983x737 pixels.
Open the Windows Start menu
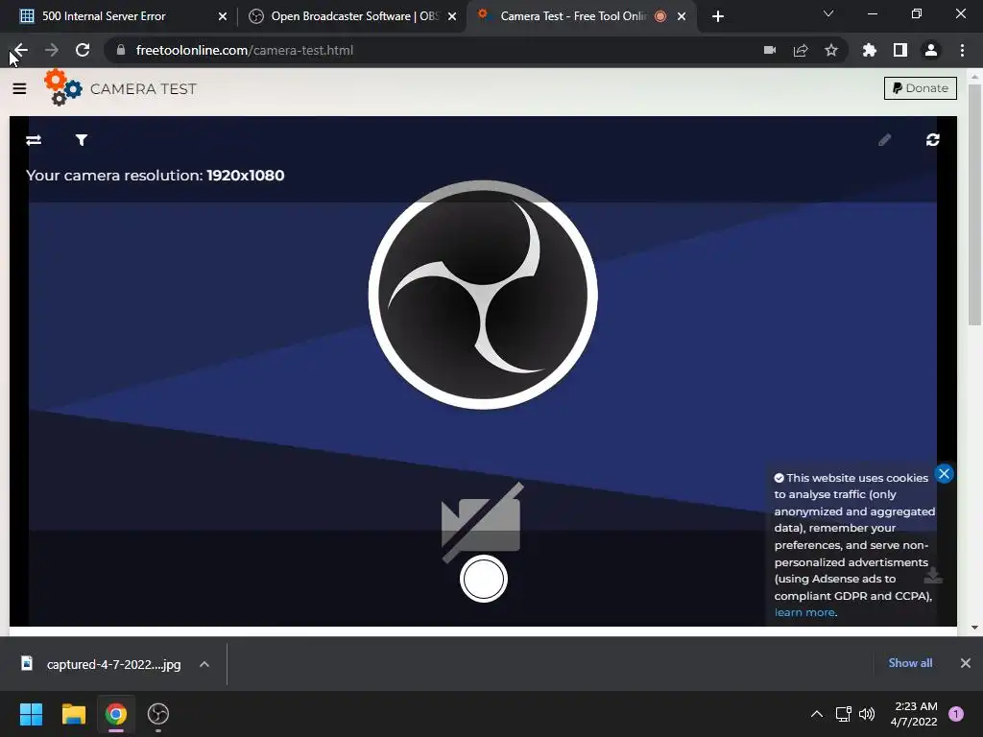coord(32,714)
